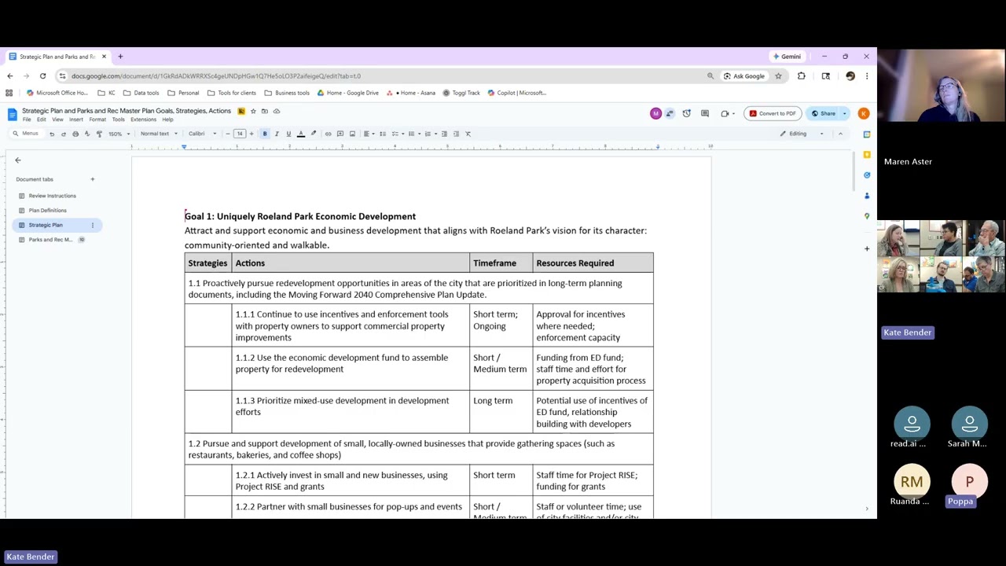Screen dimensions: 1006x566
Task: Collapse the document tabs panel
Action: click(18, 160)
